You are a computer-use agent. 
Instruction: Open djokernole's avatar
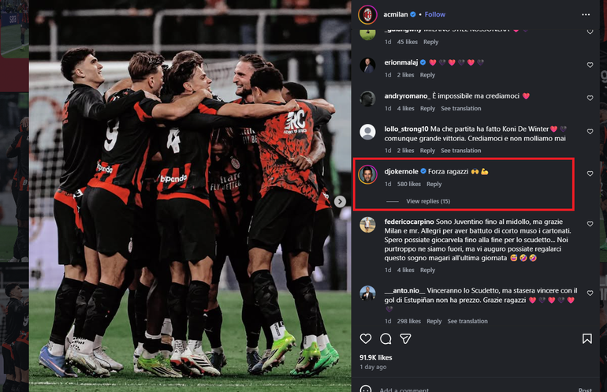(367, 174)
